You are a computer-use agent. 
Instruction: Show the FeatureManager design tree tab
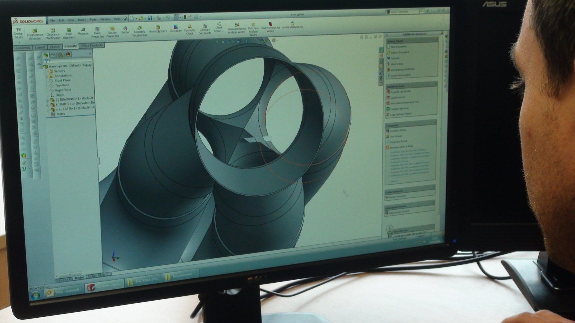46,55
